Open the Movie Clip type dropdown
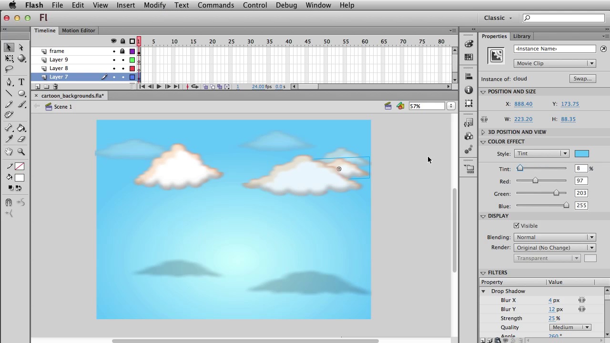The image size is (610, 343). [x=555, y=63]
